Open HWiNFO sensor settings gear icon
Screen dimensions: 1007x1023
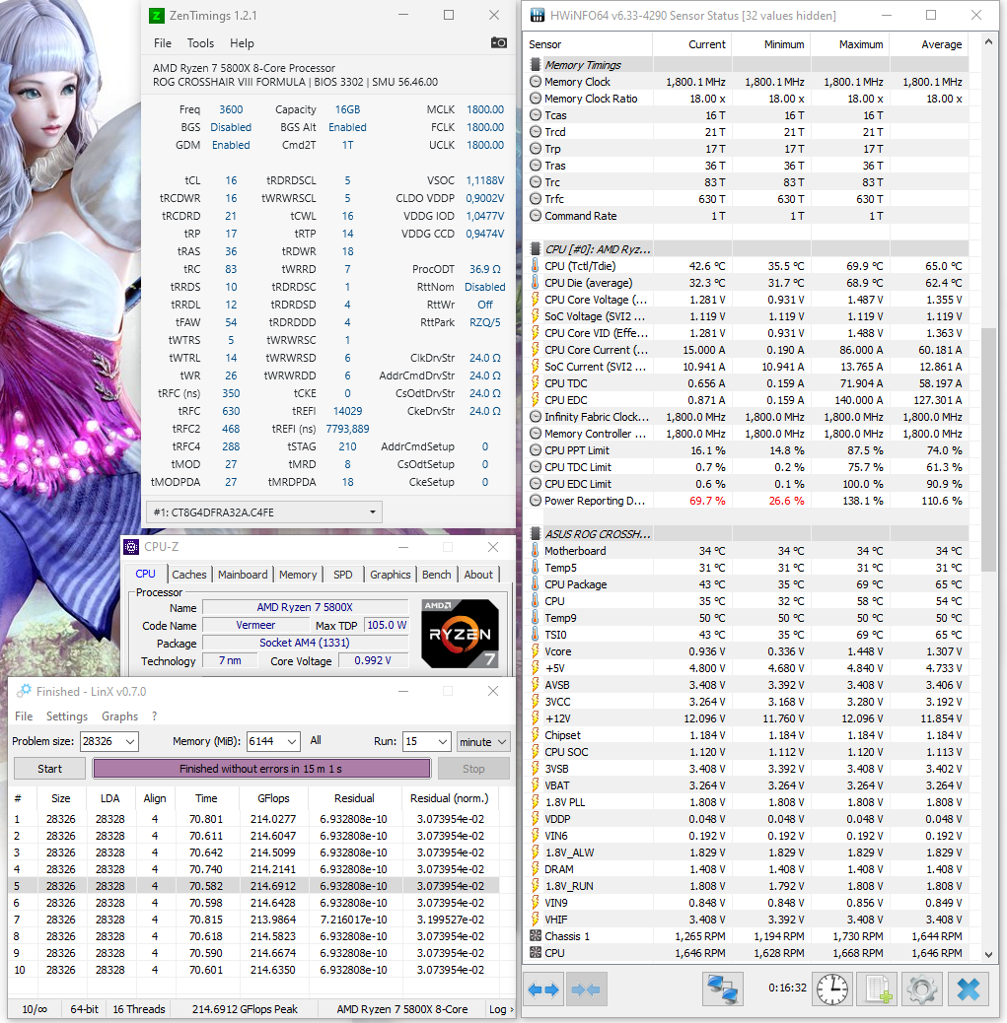click(x=922, y=989)
